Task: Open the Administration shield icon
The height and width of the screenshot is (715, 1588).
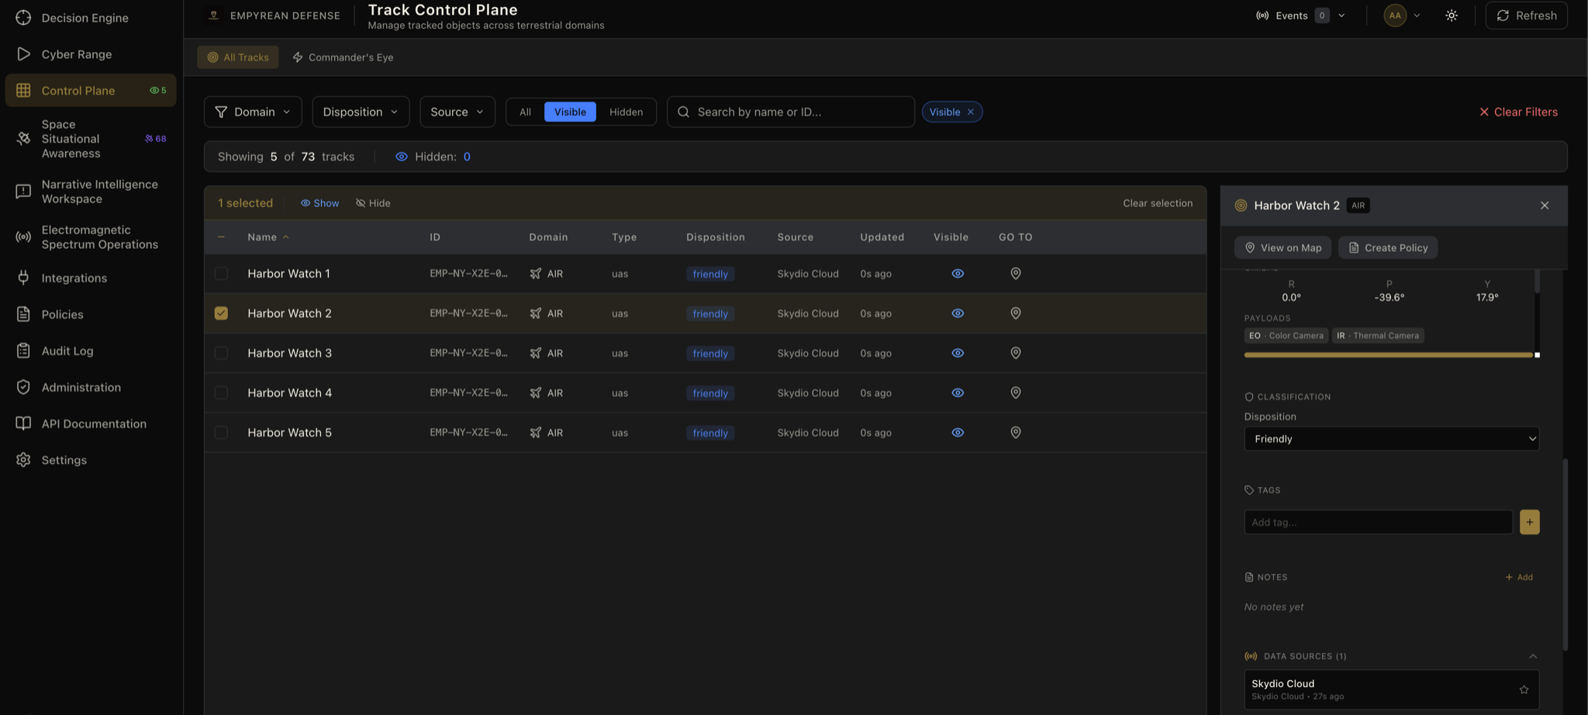Action: point(23,387)
